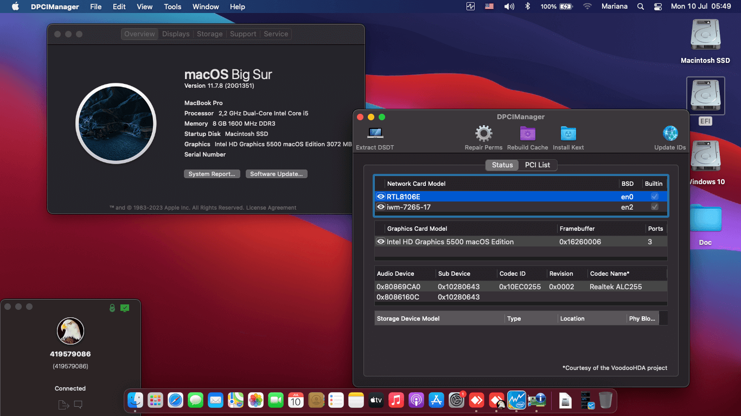741x416 pixels.
Task: Click the Repair Perms gear icon
Action: [x=483, y=133]
